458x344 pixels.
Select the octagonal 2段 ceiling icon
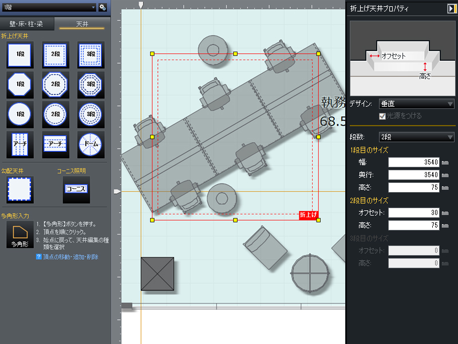(56, 84)
